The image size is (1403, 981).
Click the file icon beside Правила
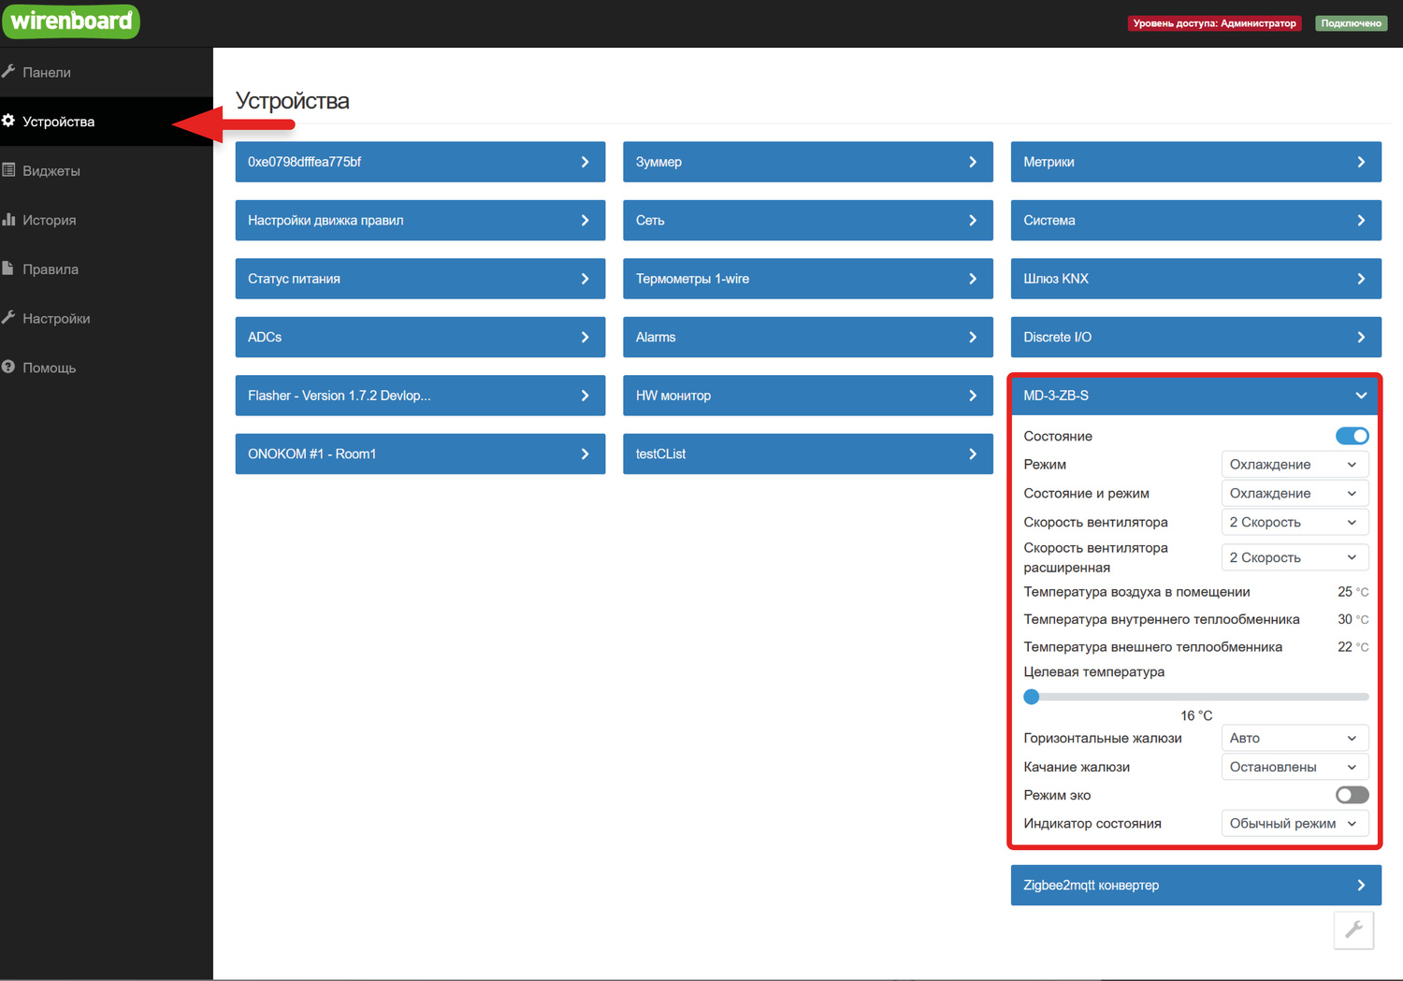click(x=8, y=268)
